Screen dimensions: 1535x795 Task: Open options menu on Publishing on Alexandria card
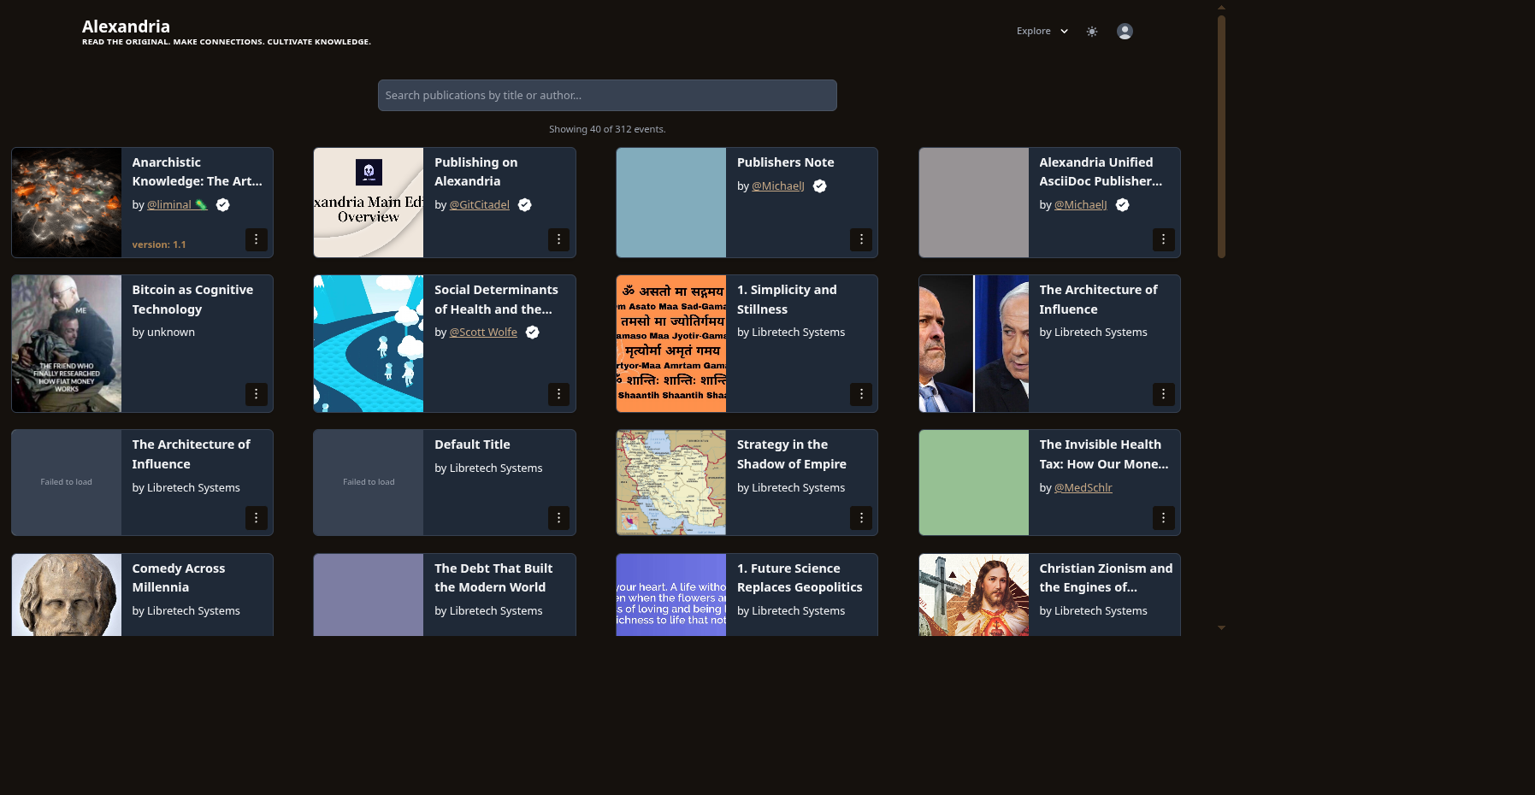[x=558, y=239]
